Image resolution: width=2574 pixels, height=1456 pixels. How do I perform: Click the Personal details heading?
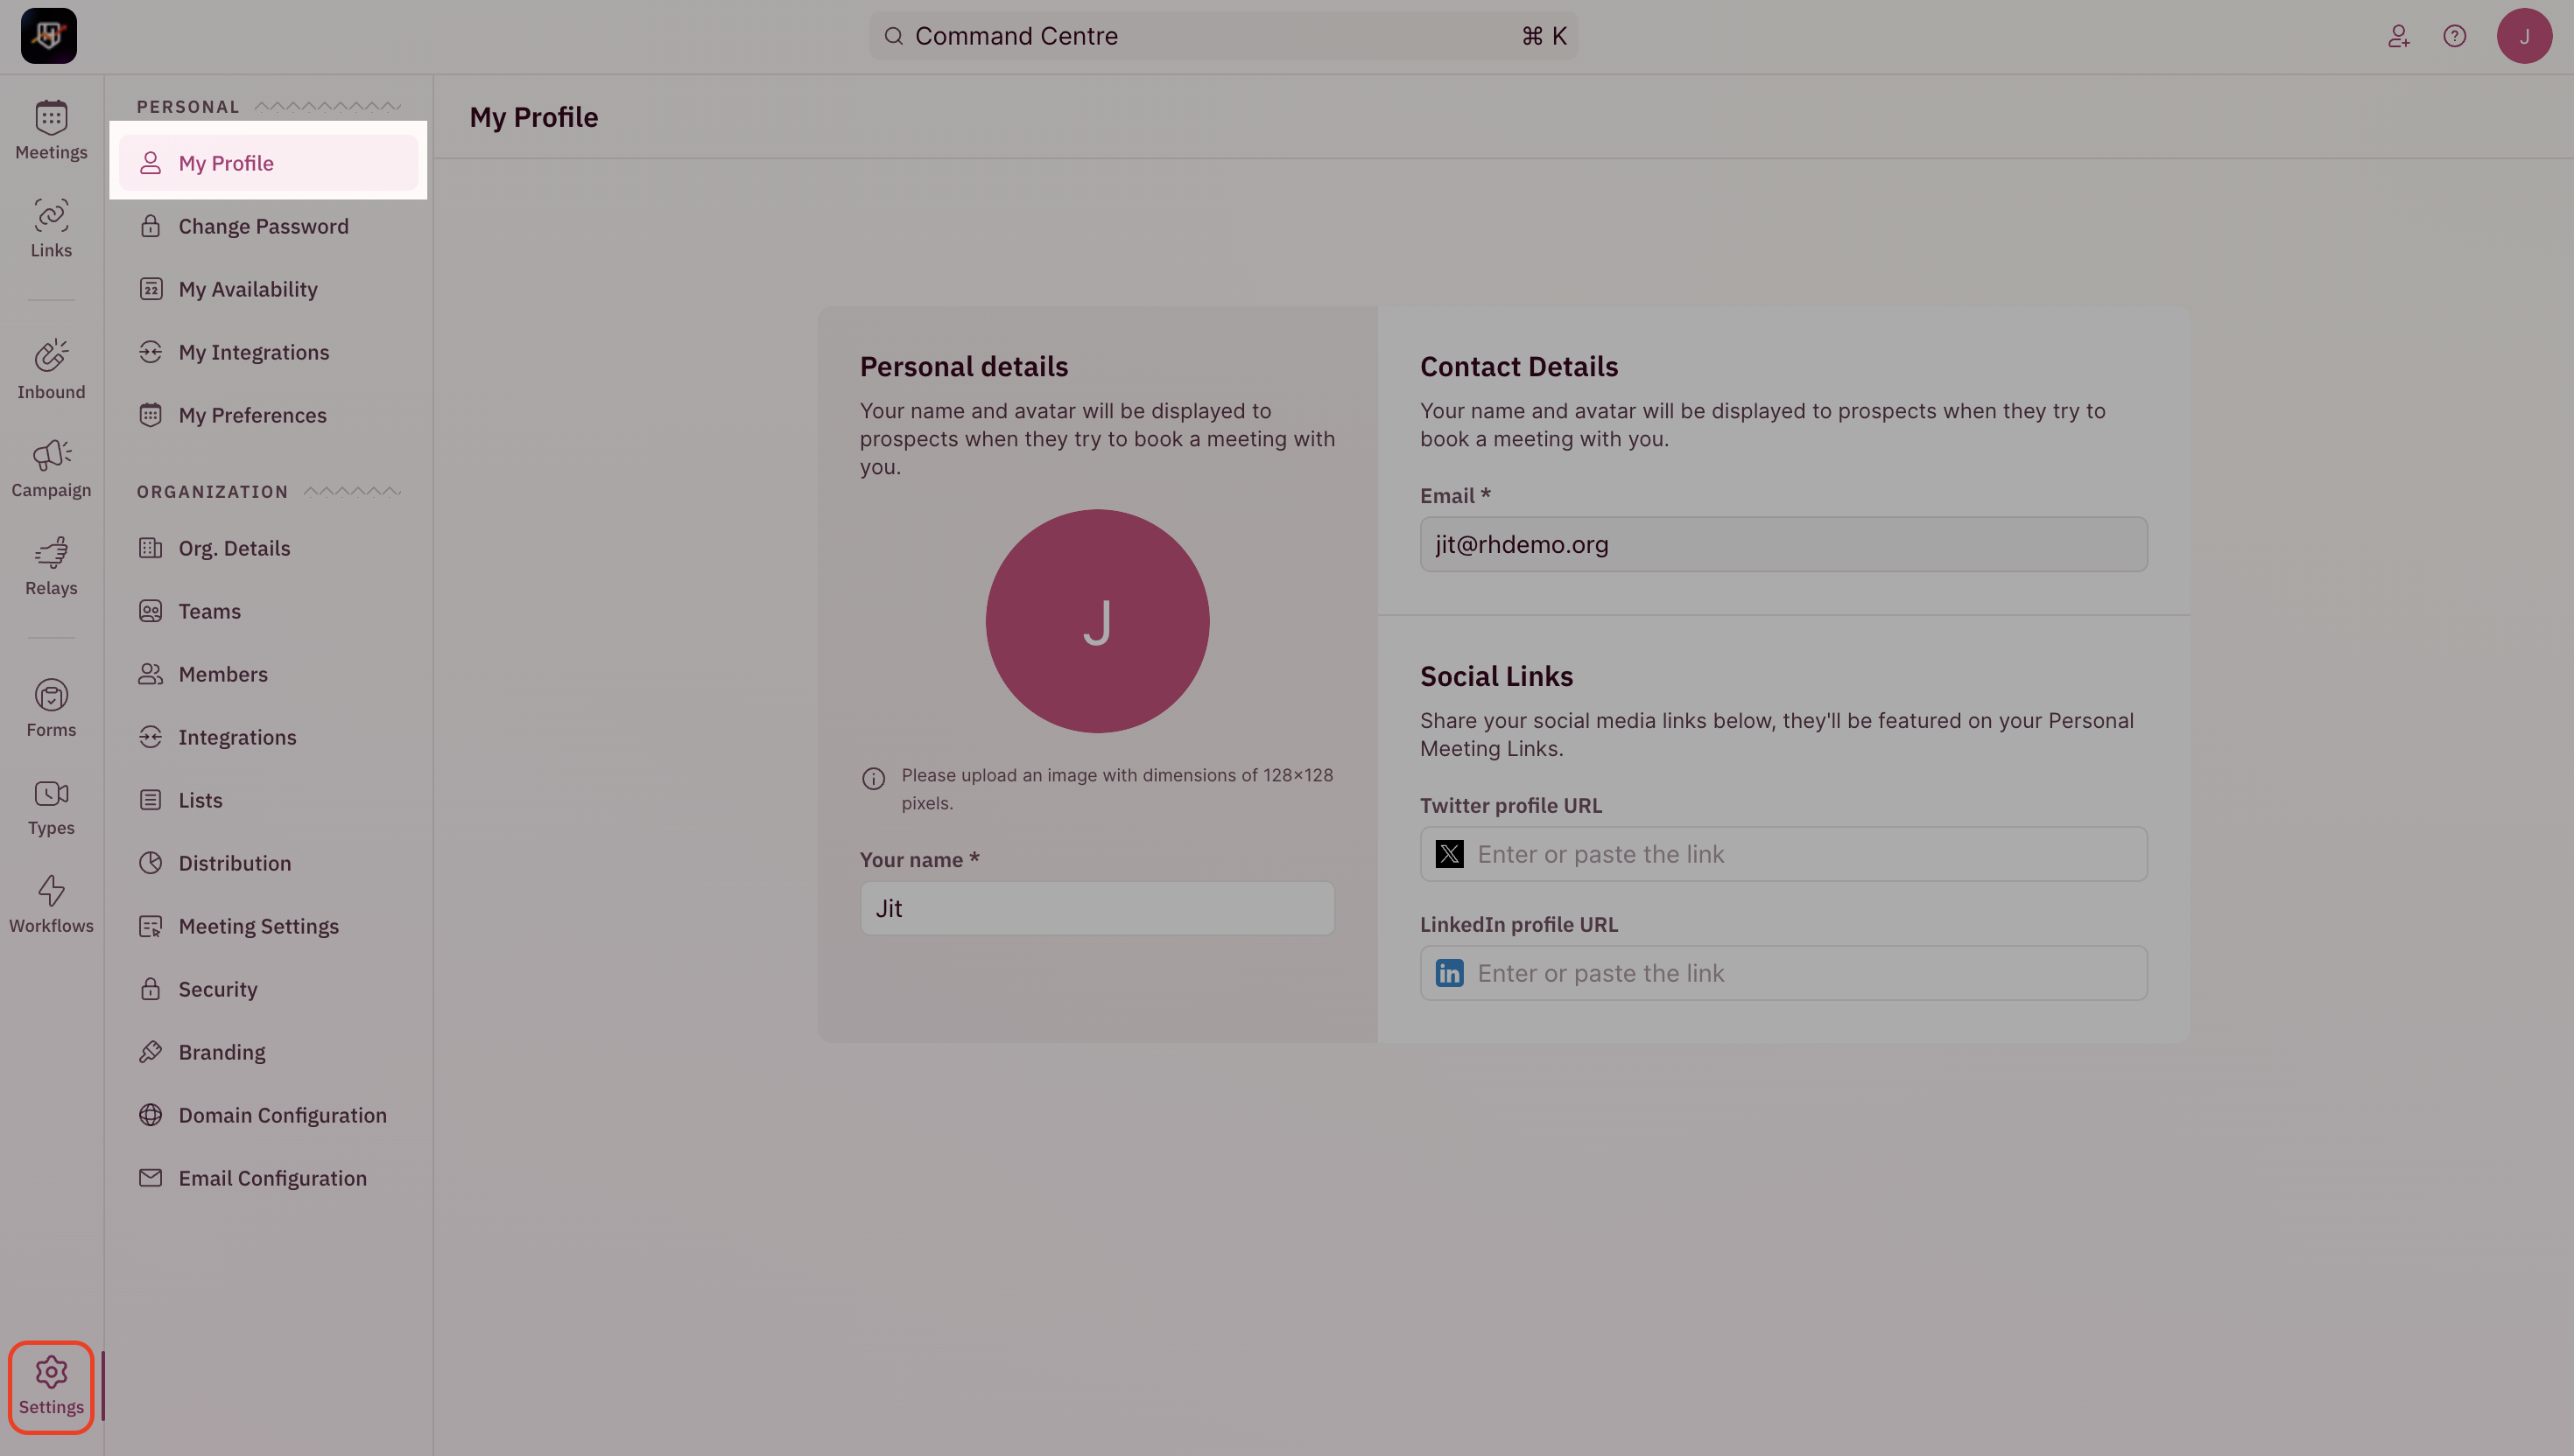pos(965,366)
